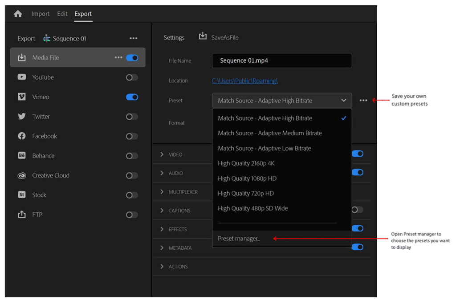The height and width of the screenshot is (304, 456).
Task: Enable the FTP destination toggle
Action: pyautogui.click(x=132, y=215)
